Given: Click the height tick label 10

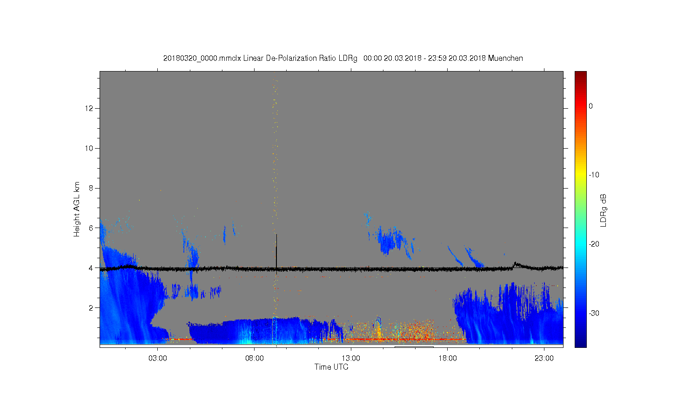Looking at the screenshot, I should (x=89, y=148).
